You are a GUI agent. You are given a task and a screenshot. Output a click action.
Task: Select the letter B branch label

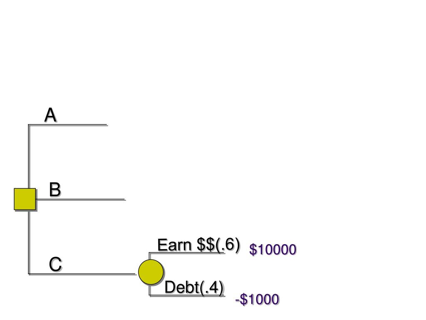[x=55, y=190]
